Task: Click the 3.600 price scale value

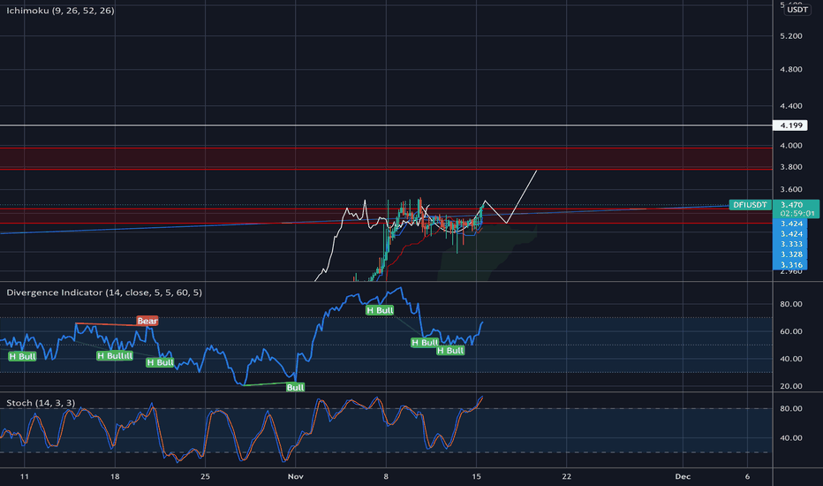Action: click(791, 190)
